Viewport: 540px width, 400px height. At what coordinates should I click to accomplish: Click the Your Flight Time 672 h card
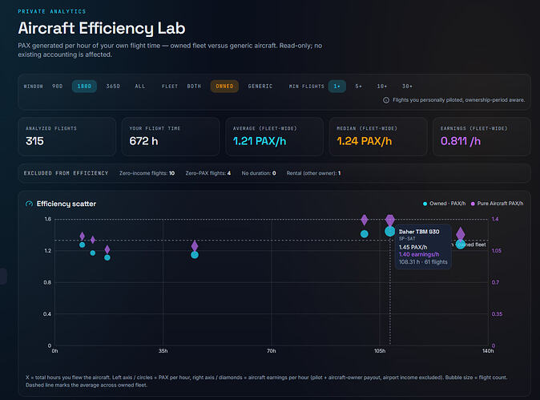tap(171, 136)
